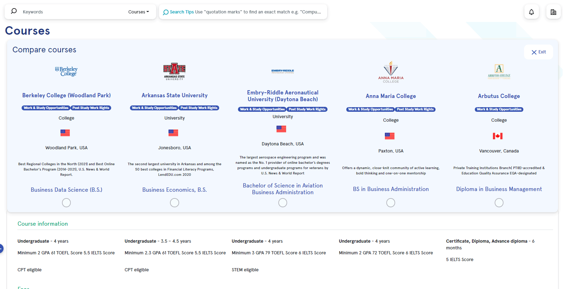Click the Canada flag above Vancouver
The height and width of the screenshot is (289, 563).
tap(497, 136)
